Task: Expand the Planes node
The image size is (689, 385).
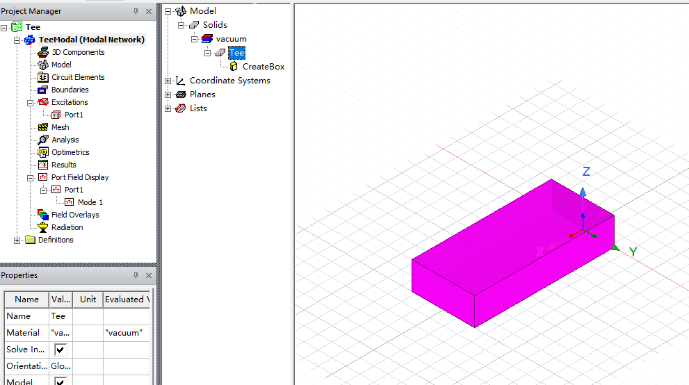Action: [x=168, y=95]
